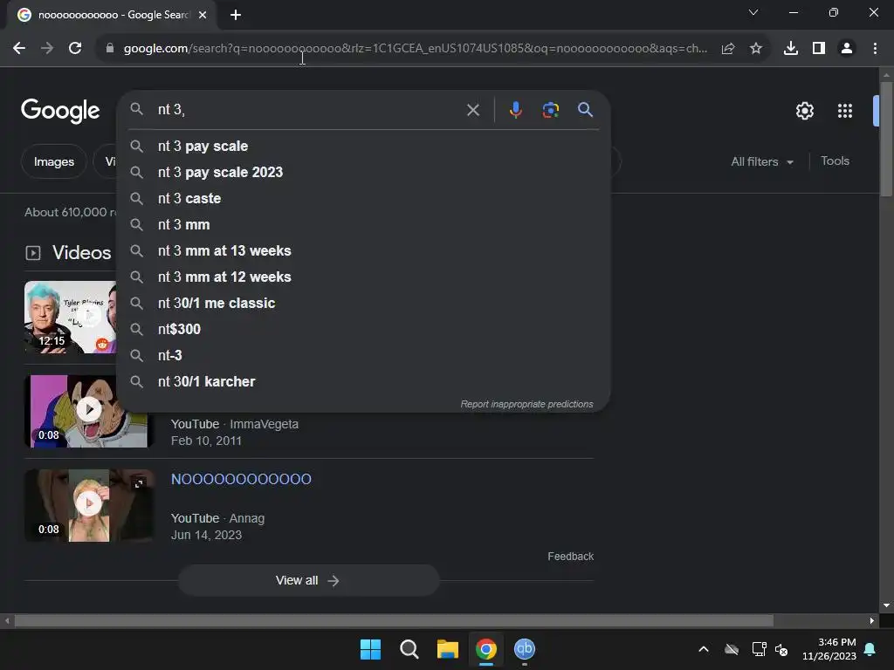Choose the "nt-3" suggestion
Viewport: 894px width, 670px height.
click(364, 356)
